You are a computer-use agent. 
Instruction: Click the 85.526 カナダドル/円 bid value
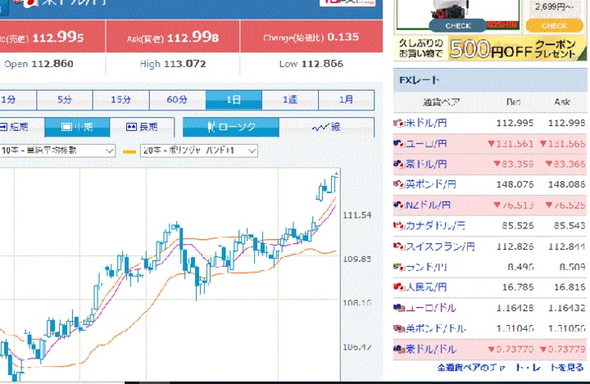[517, 226]
